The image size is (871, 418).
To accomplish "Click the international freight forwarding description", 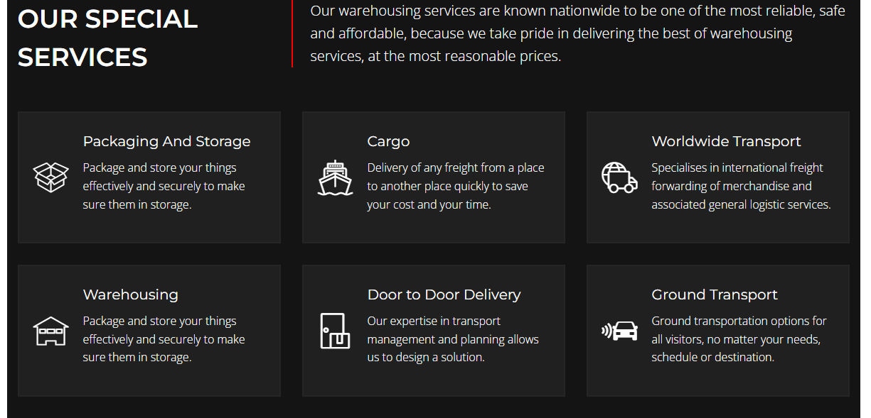I will click(x=740, y=186).
